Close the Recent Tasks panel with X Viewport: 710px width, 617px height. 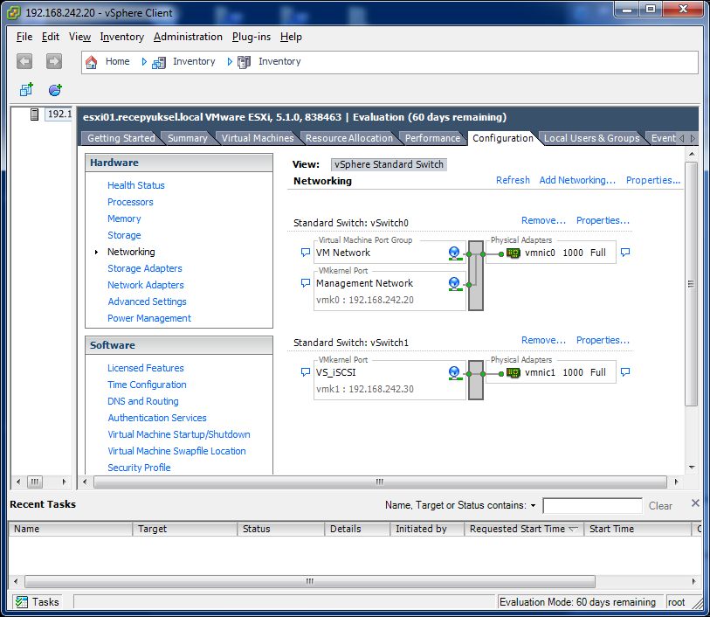[695, 503]
